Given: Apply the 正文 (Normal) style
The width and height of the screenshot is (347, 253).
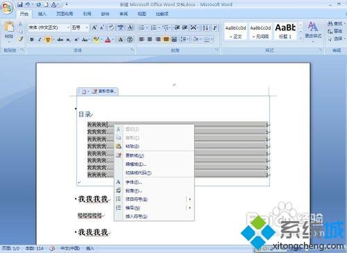Looking at the screenshot, I should pos(235,32).
